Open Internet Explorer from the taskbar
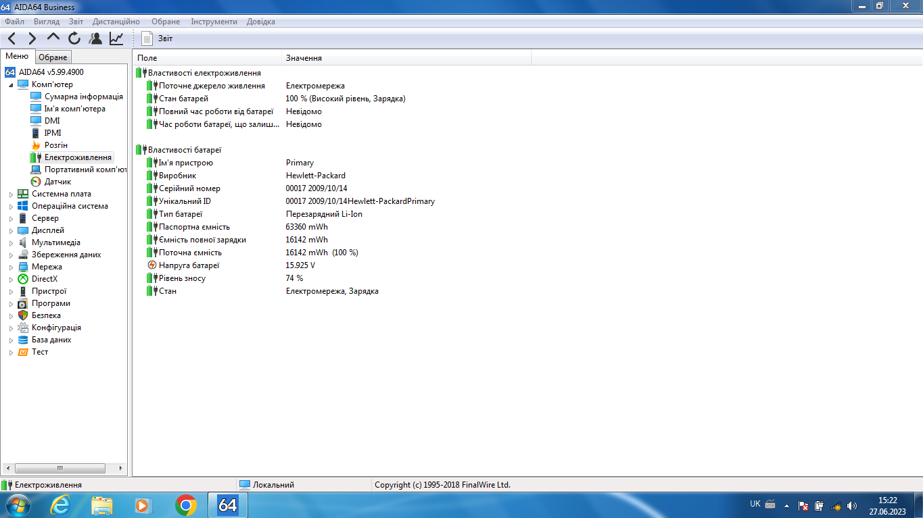 (60, 505)
